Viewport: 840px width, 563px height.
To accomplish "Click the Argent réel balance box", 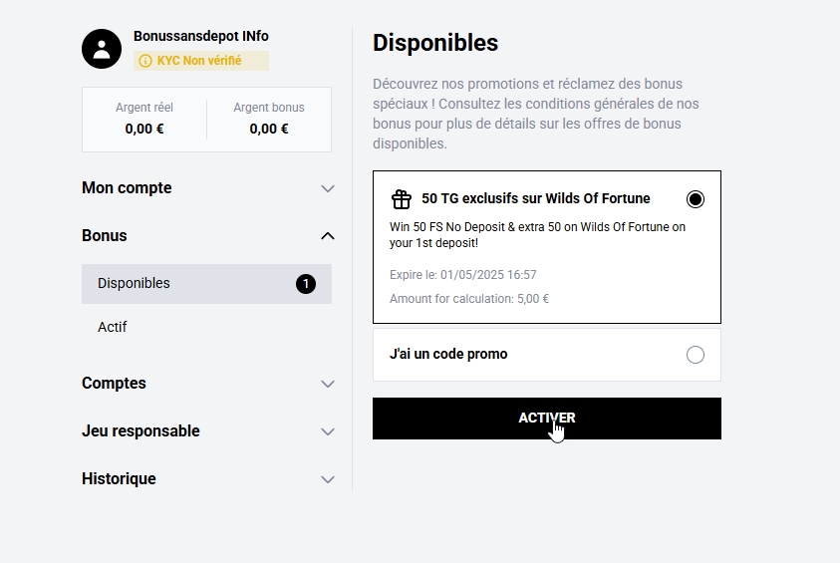I will [x=144, y=120].
